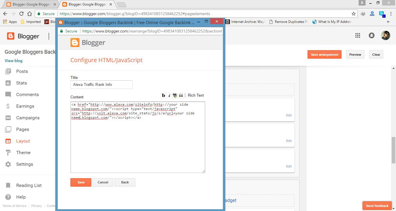Screen dimensions: 396x211
Task: Click the main Blogger logo icon
Action: (x=11, y=36)
